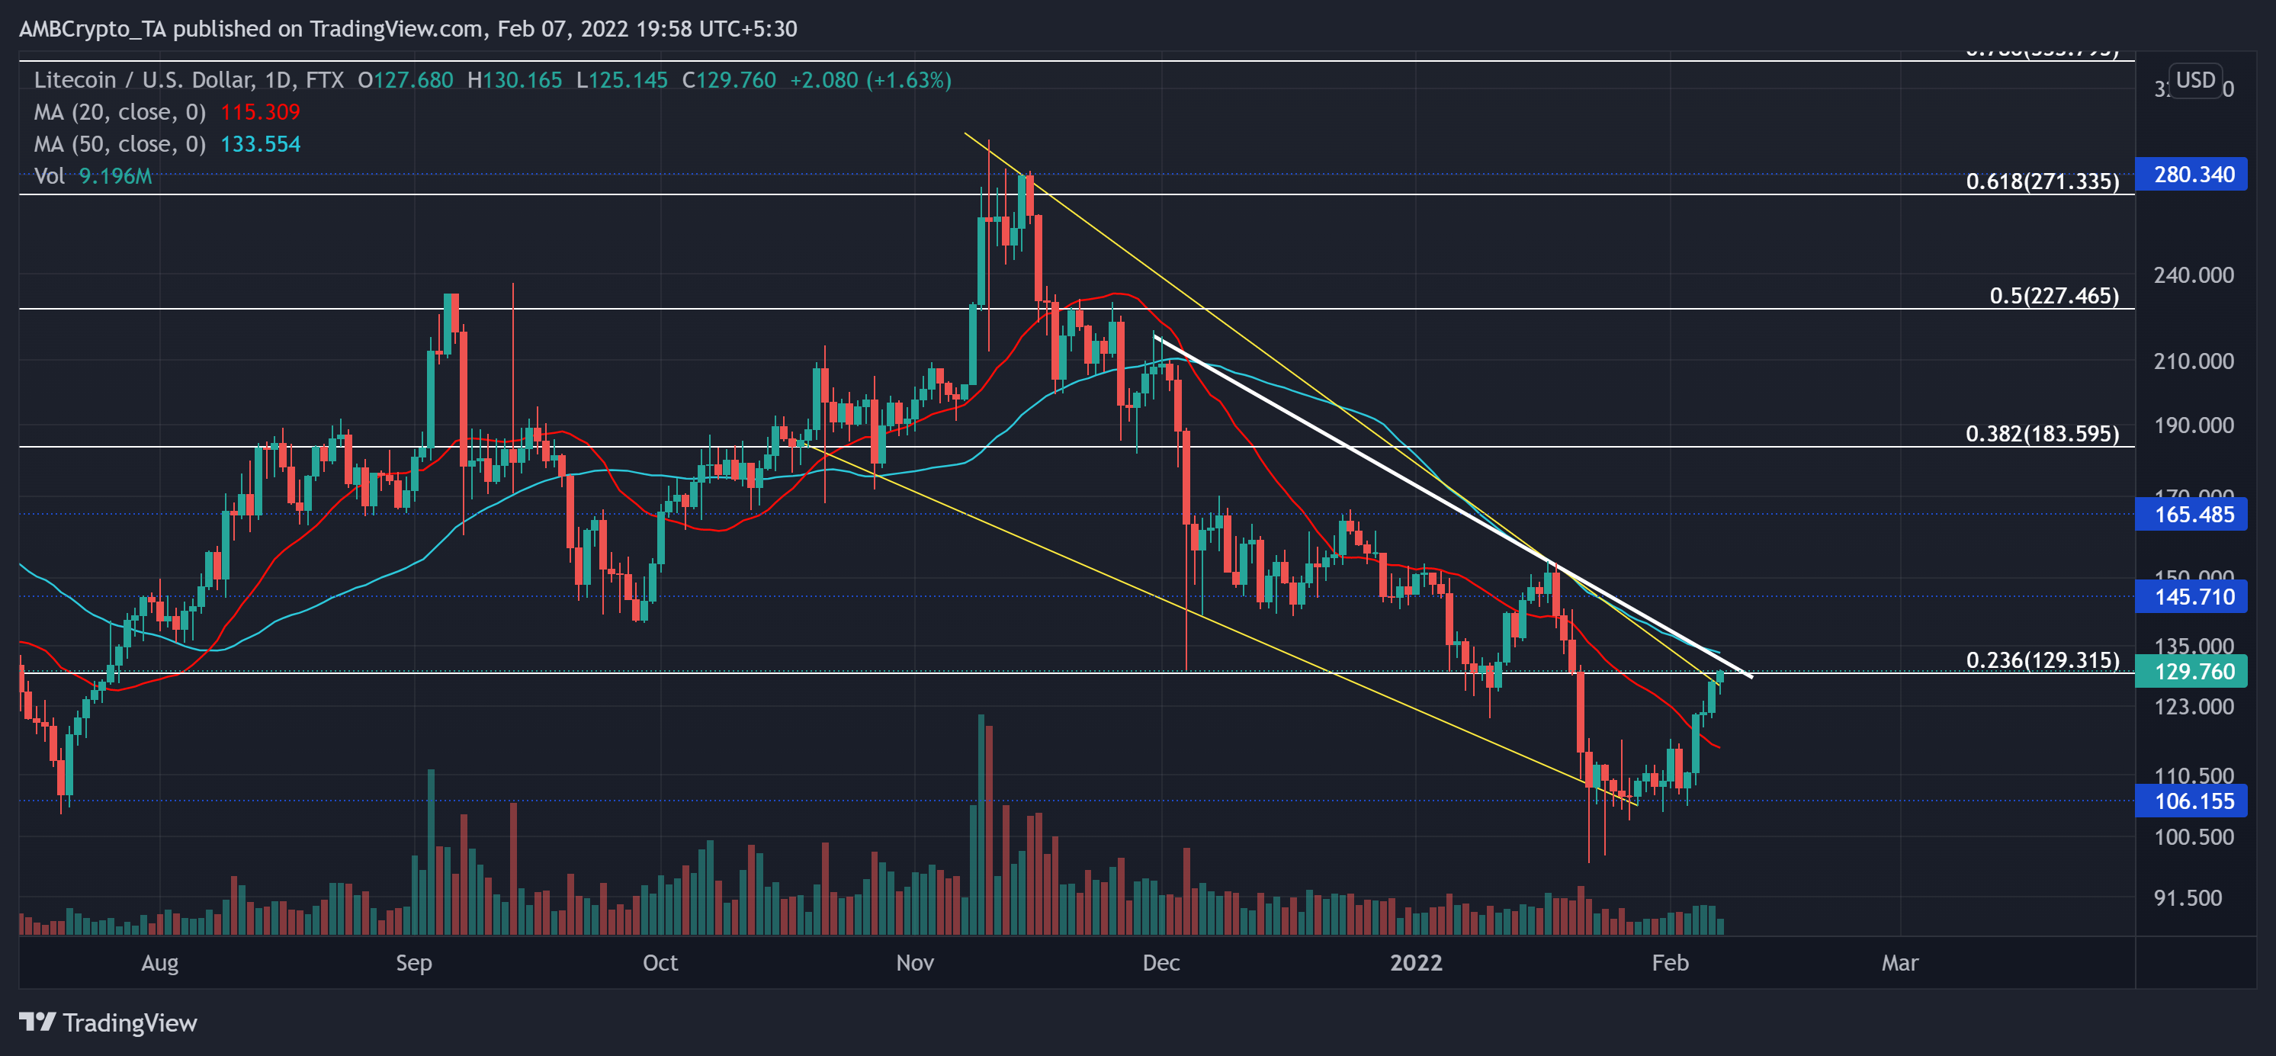Click the 165.485 blue price label
The width and height of the screenshot is (2276, 1056).
(x=2191, y=515)
